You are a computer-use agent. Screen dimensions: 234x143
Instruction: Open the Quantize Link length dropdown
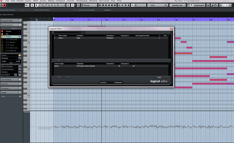tap(178, 5)
